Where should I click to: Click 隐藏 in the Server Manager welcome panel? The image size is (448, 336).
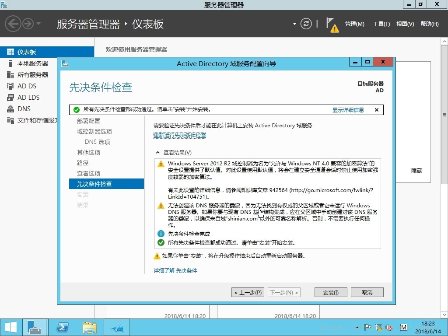click(x=416, y=171)
